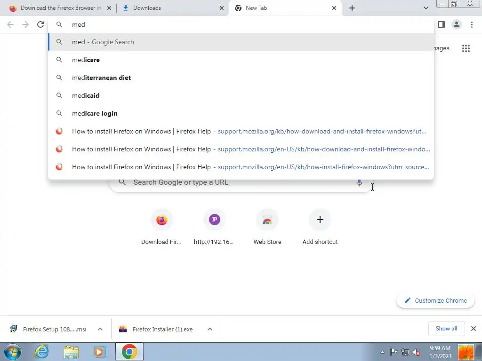482x361 pixels.
Task: Go forward with the right arrow button
Action: point(25,24)
